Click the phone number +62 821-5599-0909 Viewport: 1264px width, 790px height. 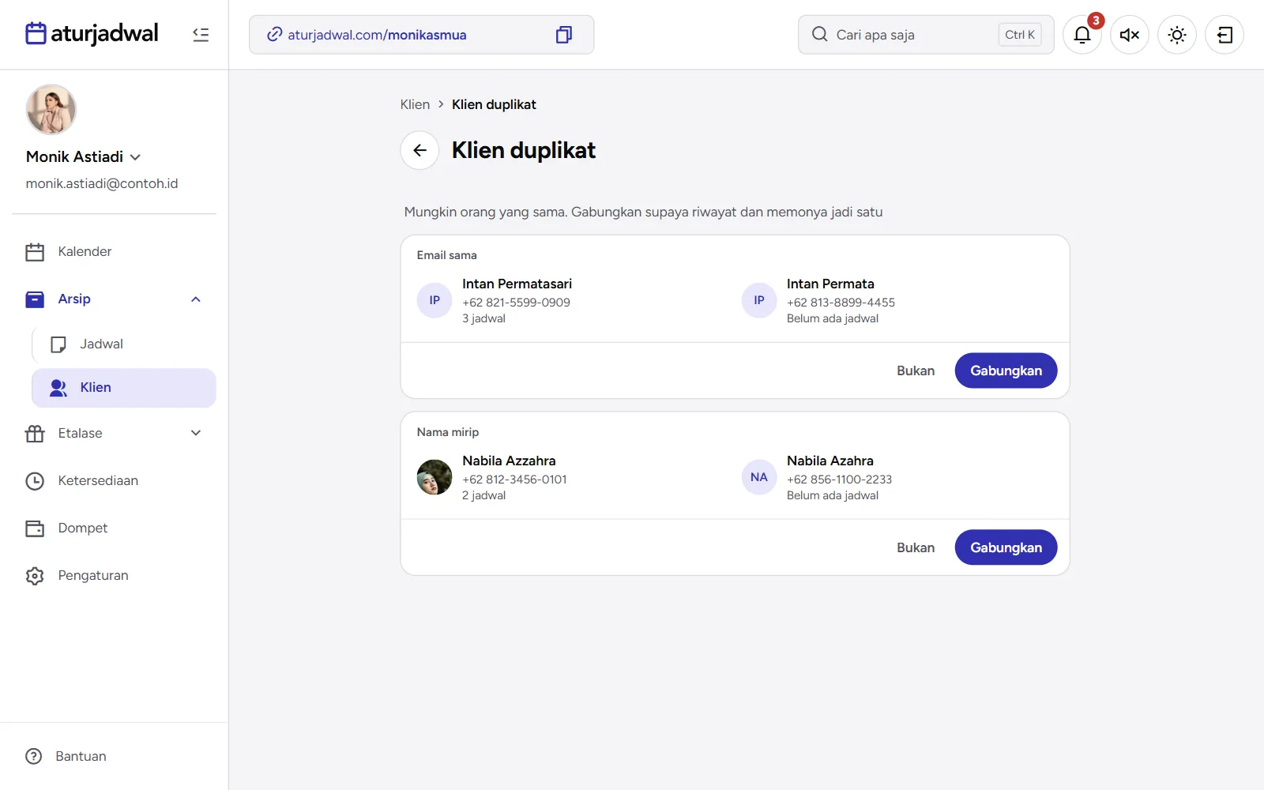click(x=516, y=303)
